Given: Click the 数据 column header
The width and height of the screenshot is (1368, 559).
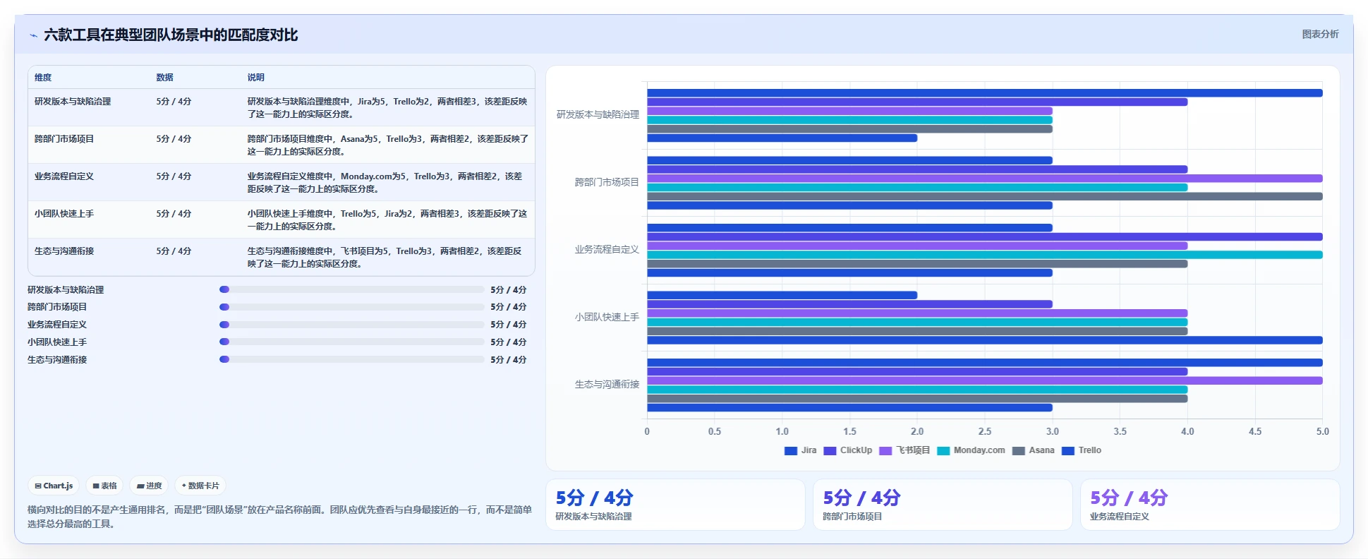Looking at the screenshot, I should [164, 78].
